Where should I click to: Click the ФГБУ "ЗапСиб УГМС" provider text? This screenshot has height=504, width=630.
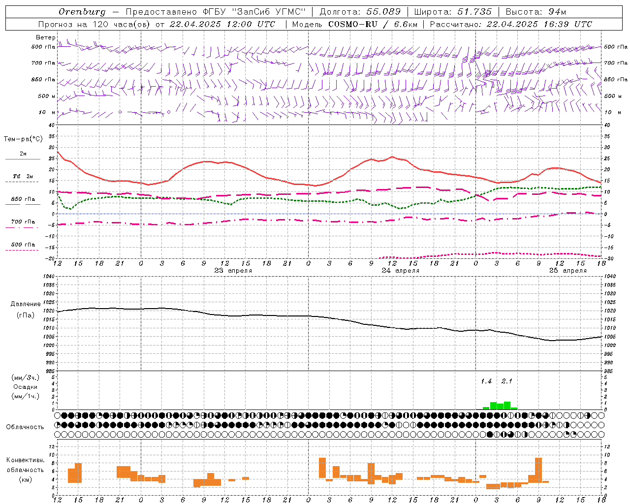click(x=254, y=12)
